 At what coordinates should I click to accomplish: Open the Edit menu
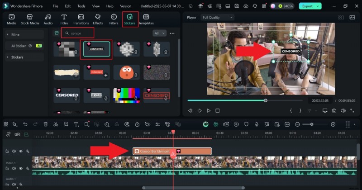pyautogui.click(x=67, y=6)
